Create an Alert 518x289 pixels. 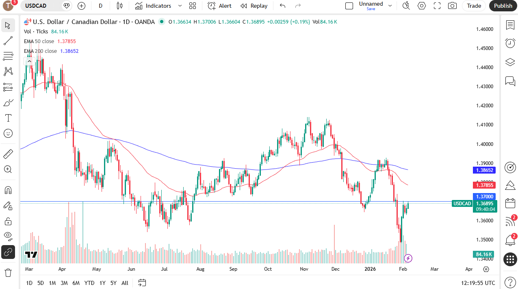coord(219,6)
